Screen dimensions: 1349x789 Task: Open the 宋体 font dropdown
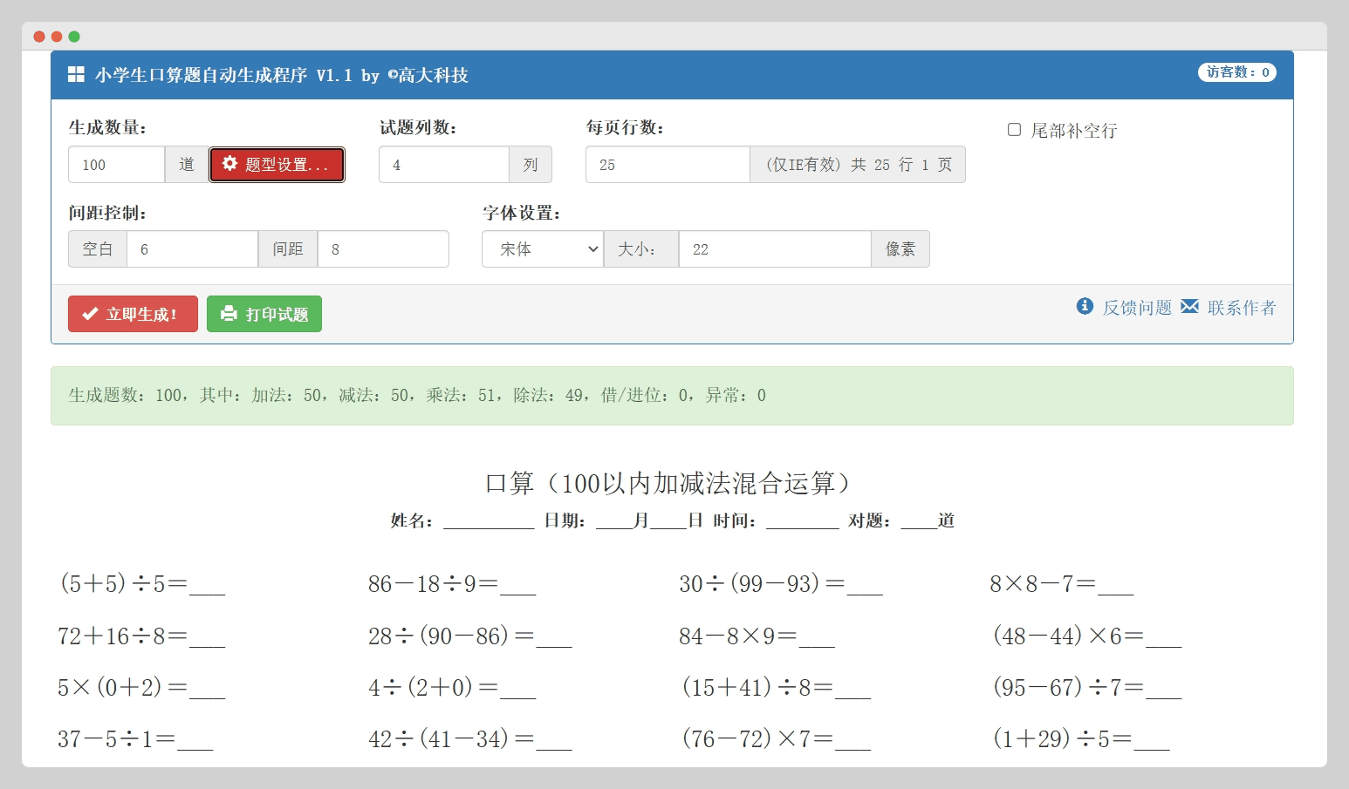point(542,249)
